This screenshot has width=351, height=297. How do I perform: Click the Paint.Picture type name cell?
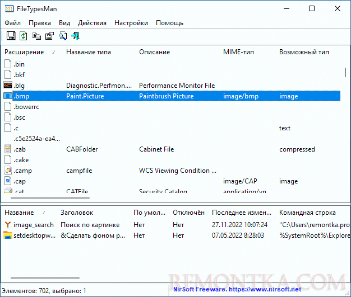(x=85, y=96)
